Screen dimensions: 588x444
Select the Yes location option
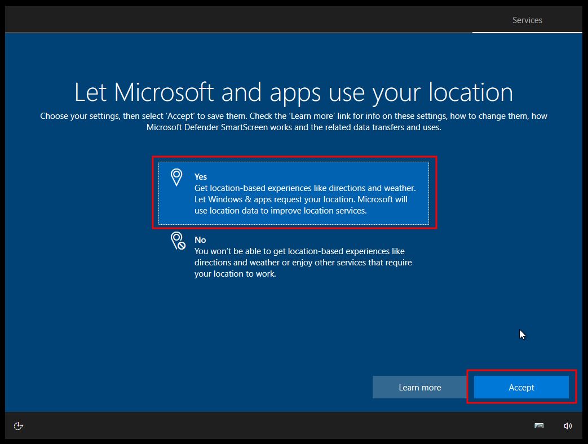(294, 193)
